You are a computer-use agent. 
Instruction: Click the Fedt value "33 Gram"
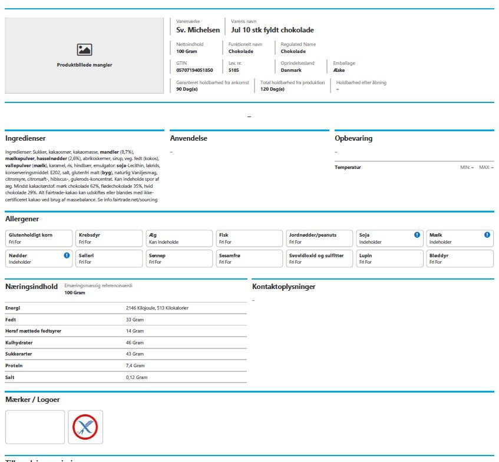[x=134, y=320]
